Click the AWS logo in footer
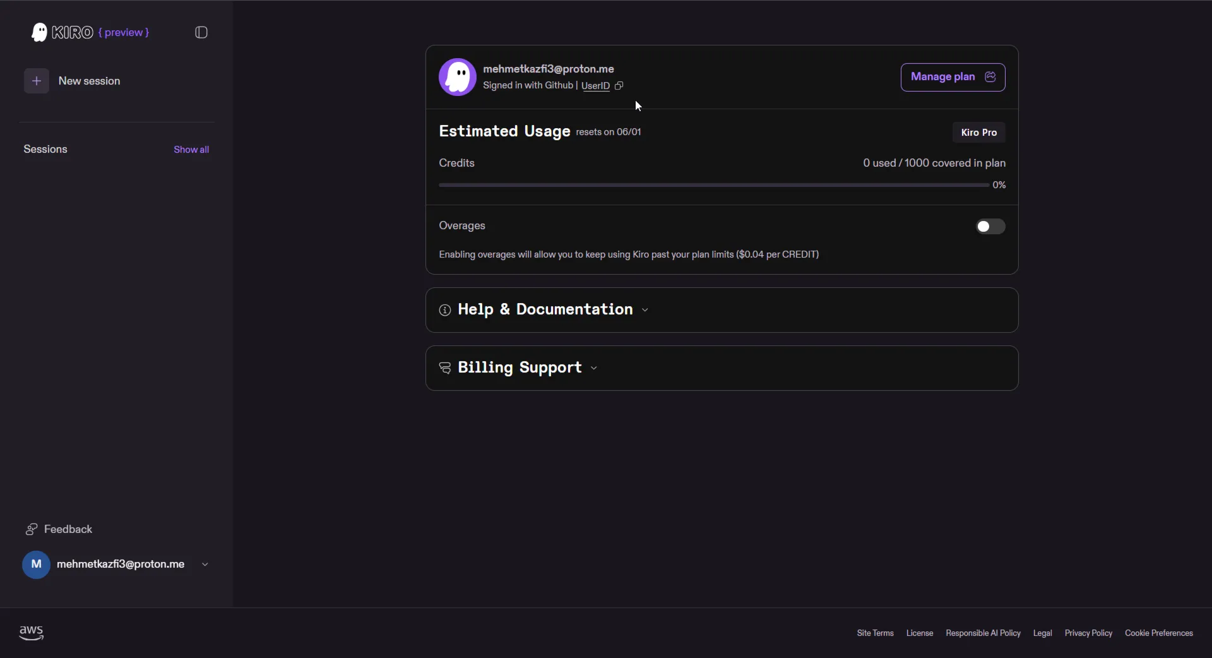Image resolution: width=1212 pixels, height=658 pixels. pos(32,633)
